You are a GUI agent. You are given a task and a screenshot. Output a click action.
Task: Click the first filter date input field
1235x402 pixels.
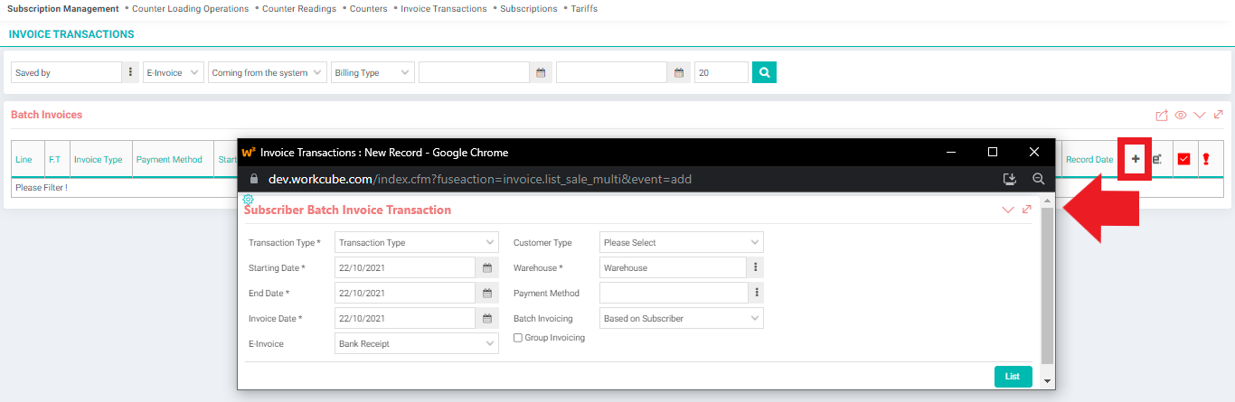(x=474, y=72)
